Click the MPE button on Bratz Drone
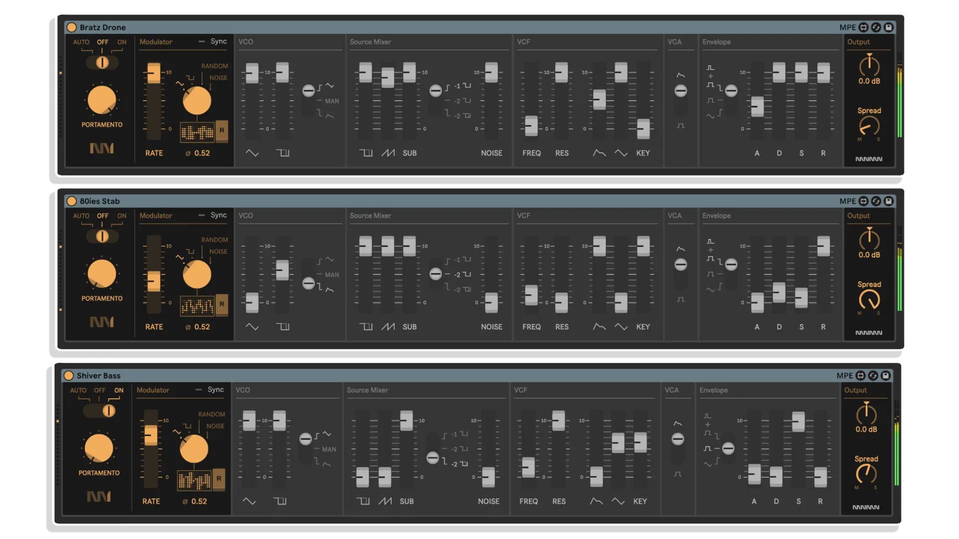 click(847, 27)
